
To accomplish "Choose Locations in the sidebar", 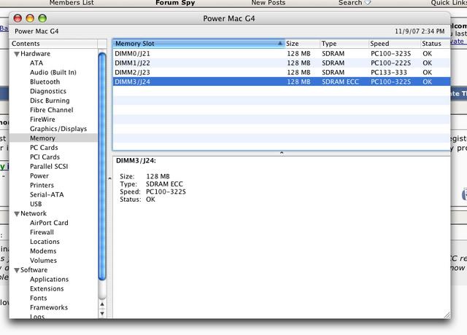I will pyautogui.click(x=45, y=242).
